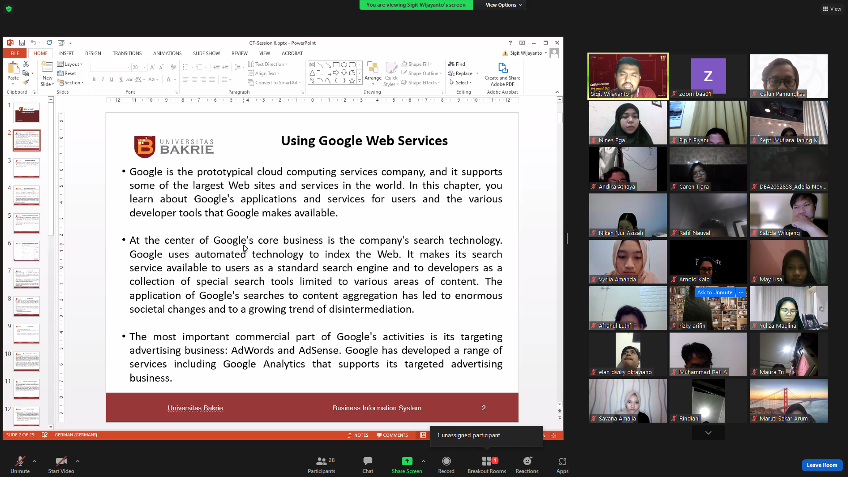Click the Find binoculars icon
The image size is (848, 477).
click(x=451, y=64)
